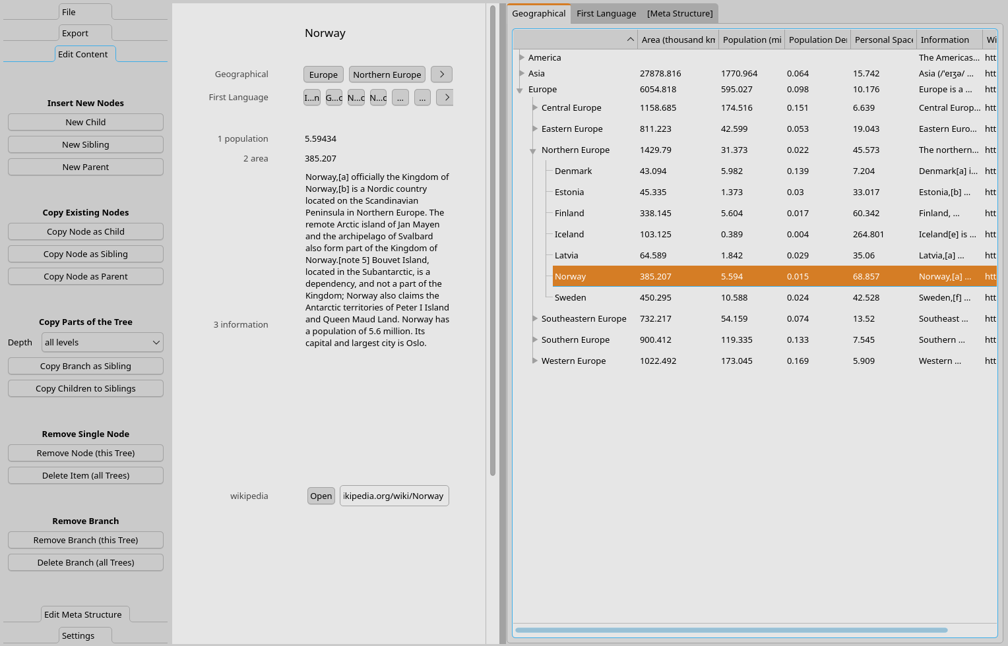
Task: Expand the America tree node
Action: (x=522, y=57)
